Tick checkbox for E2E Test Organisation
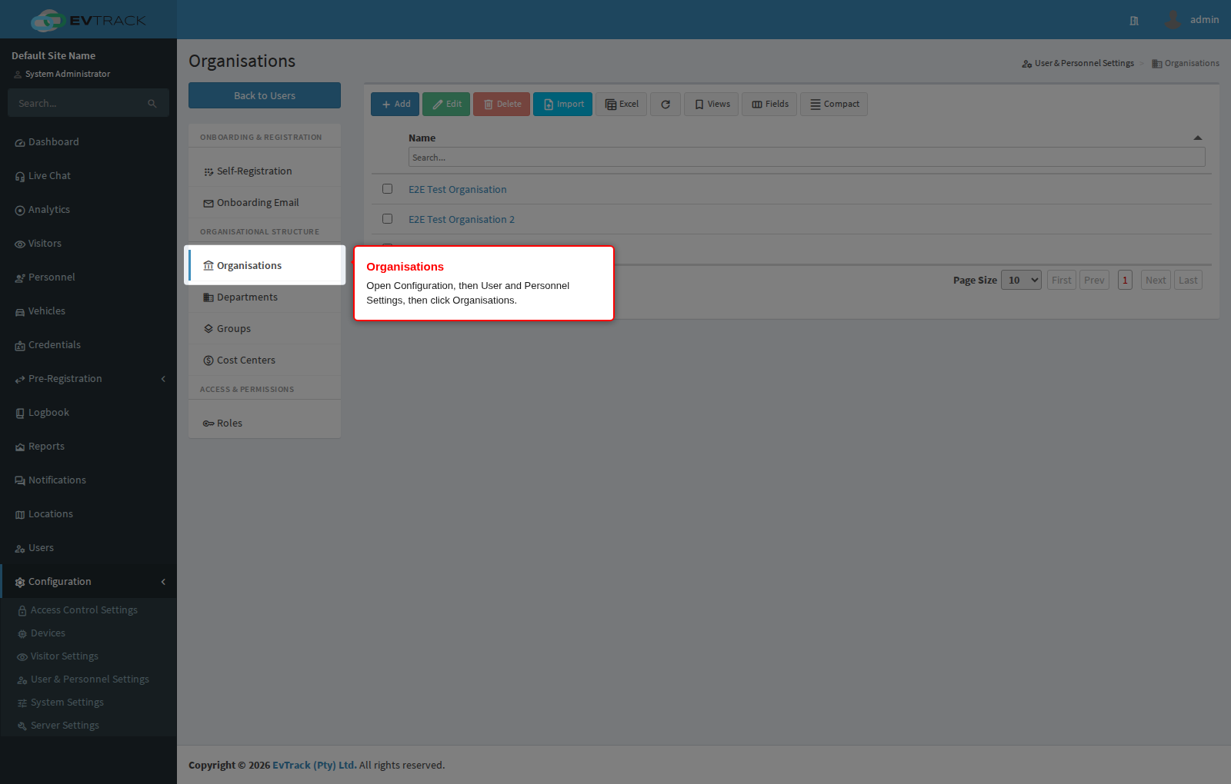The height and width of the screenshot is (784, 1231). click(x=388, y=189)
